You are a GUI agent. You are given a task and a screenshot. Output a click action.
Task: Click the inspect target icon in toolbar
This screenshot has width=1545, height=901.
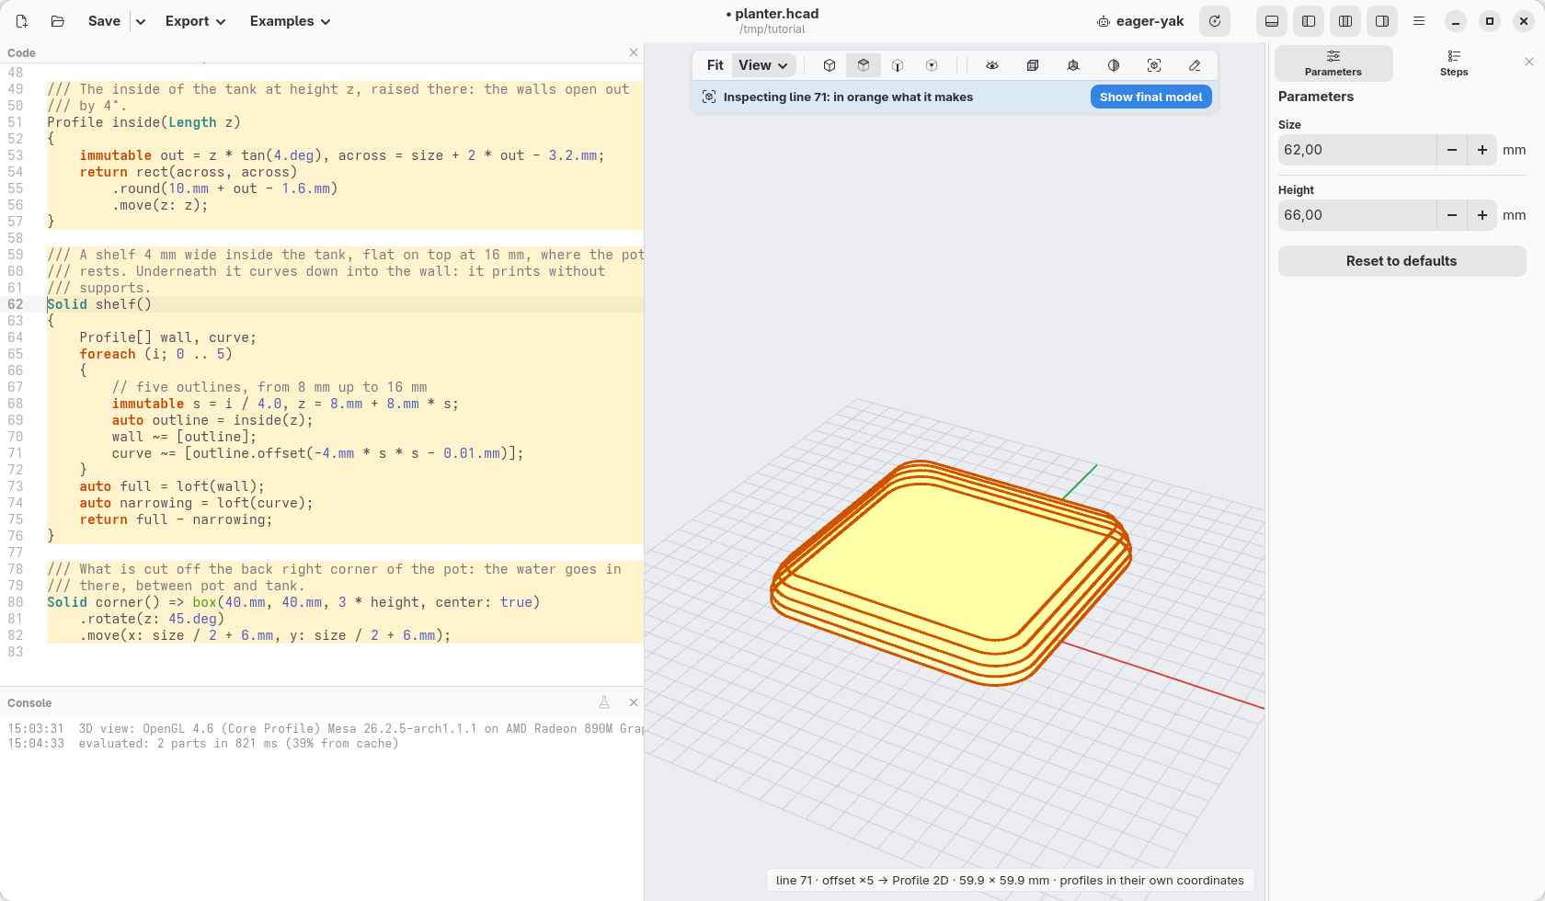pyautogui.click(x=1154, y=65)
